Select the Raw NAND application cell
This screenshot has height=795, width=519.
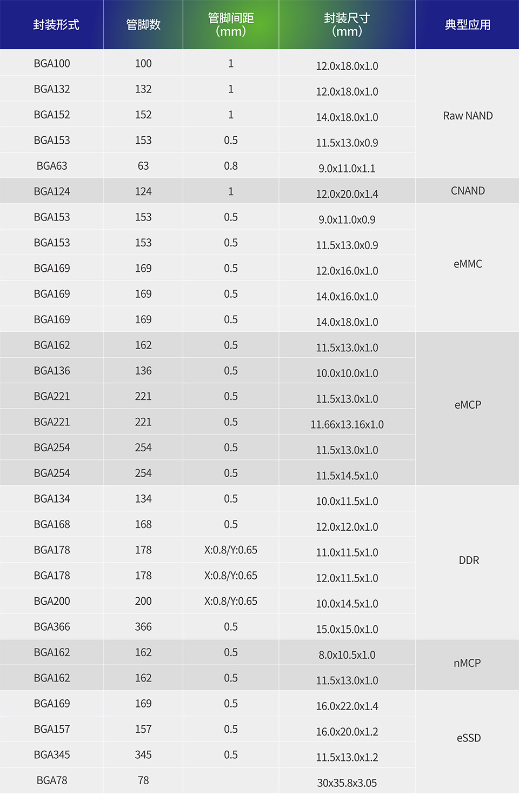click(468, 116)
